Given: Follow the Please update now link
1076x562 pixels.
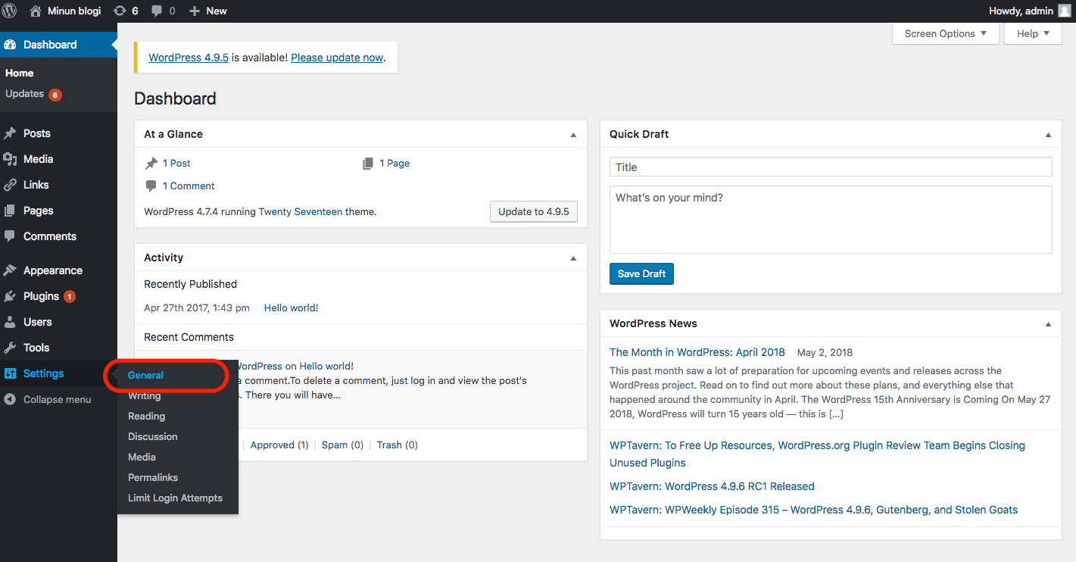Looking at the screenshot, I should click(337, 58).
